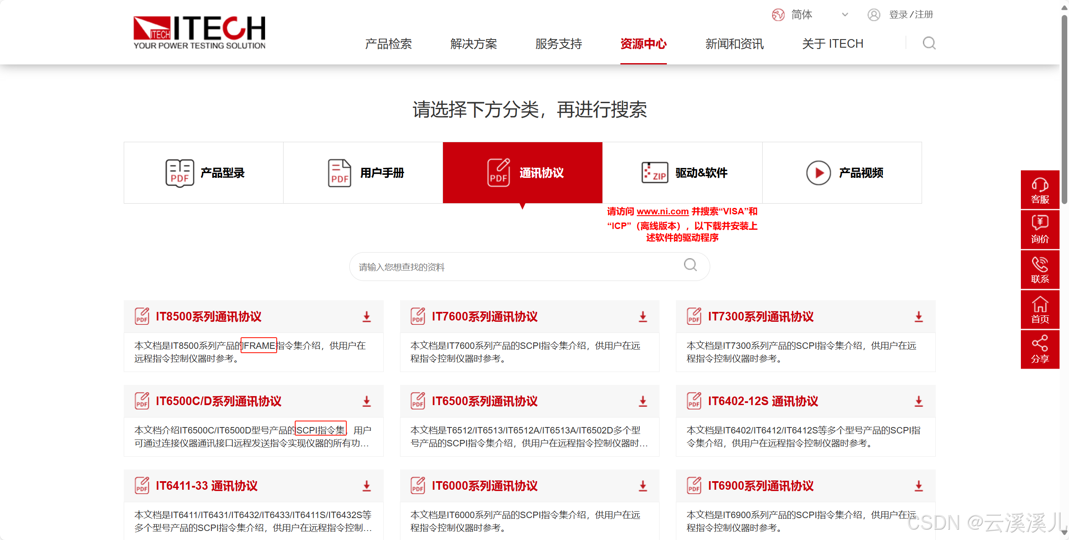Click the user account icon near 登录
This screenshot has width=1069, height=540.
pos(874,14)
